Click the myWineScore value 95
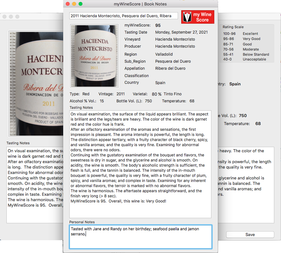 [159, 25]
